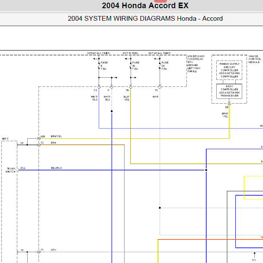The image size is (263, 263).
Task: Click the 'FUSE 30 7.5A' label
Action: pyautogui.click(x=136, y=66)
